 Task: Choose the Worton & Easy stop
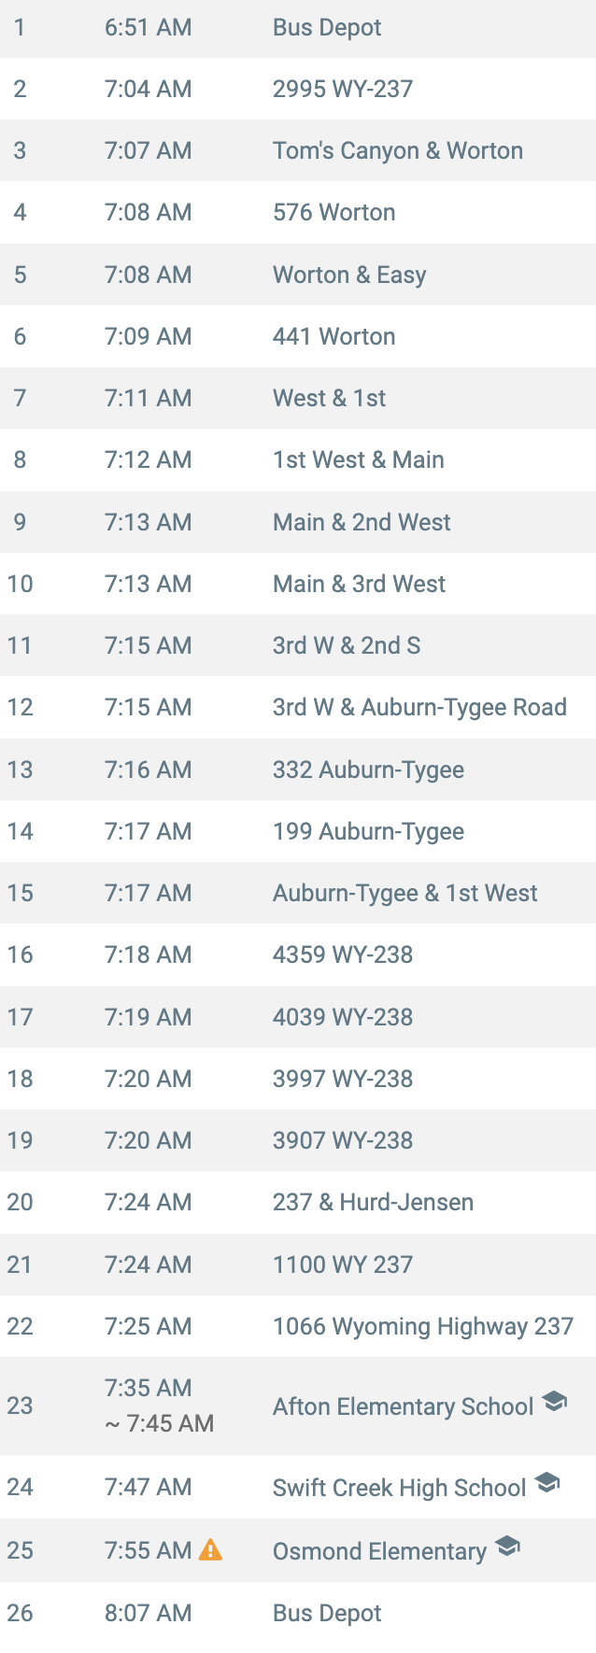(x=298, y=275)
